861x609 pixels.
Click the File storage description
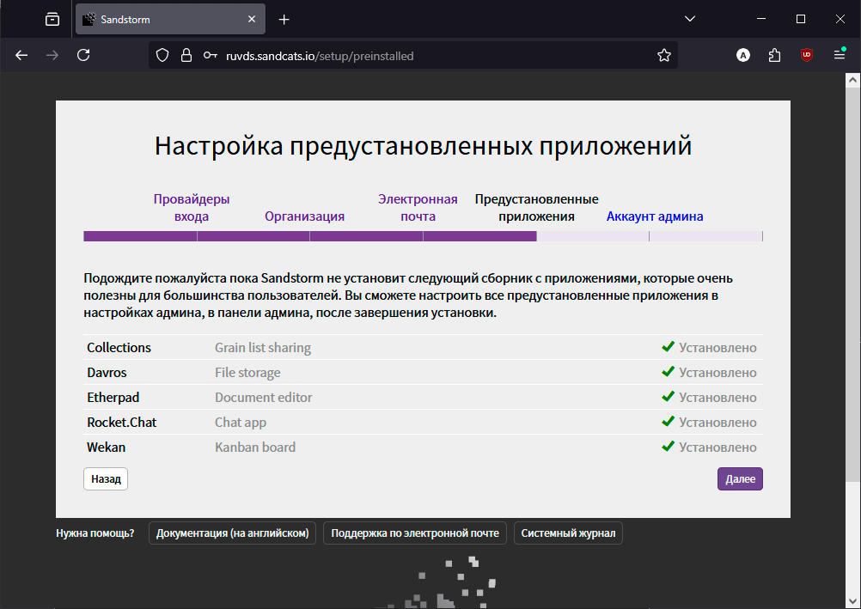point(247,372)
